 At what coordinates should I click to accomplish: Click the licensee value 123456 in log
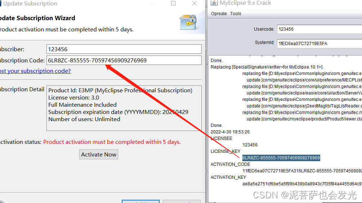pyautogui.click(x=250, y=145)
